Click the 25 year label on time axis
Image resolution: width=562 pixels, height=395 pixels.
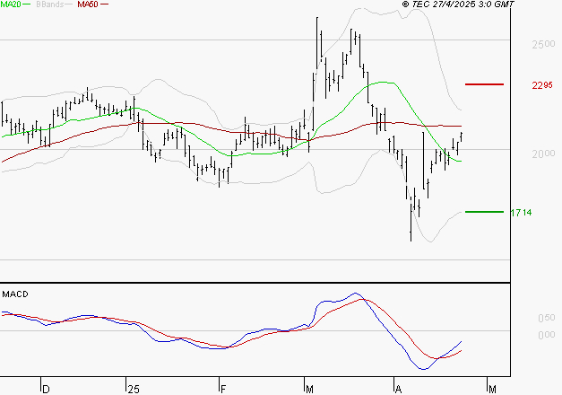(134, 390)
